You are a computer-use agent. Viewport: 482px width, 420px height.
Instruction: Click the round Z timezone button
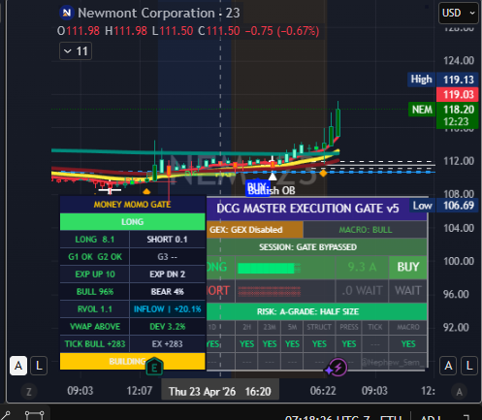pyautogui.click(x=29, y=392)
